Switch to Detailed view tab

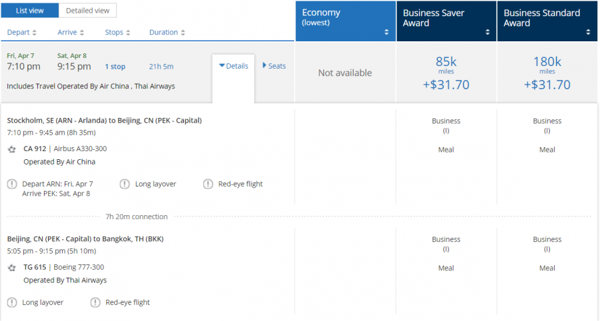[x=87, y=11]
